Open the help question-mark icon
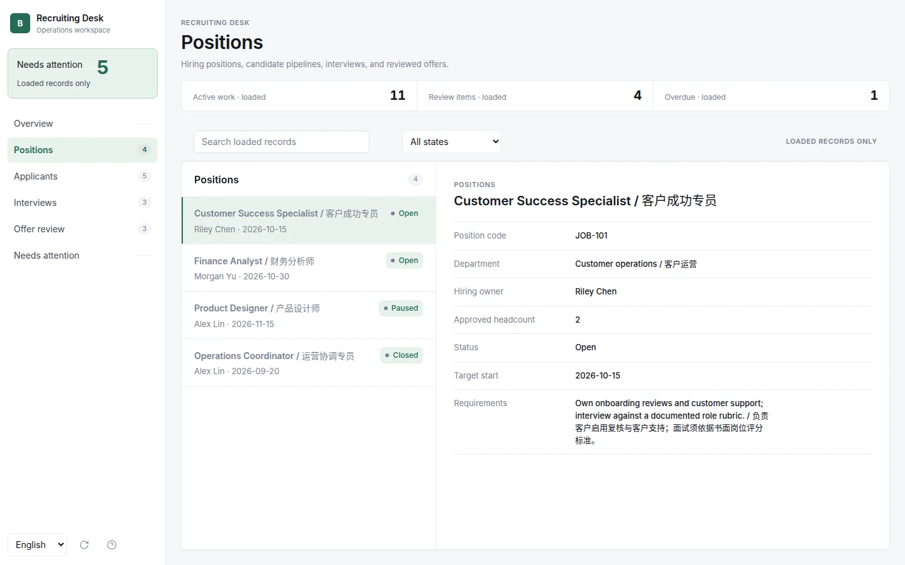Viewport: 905px width, 565px height. point(112,545)
